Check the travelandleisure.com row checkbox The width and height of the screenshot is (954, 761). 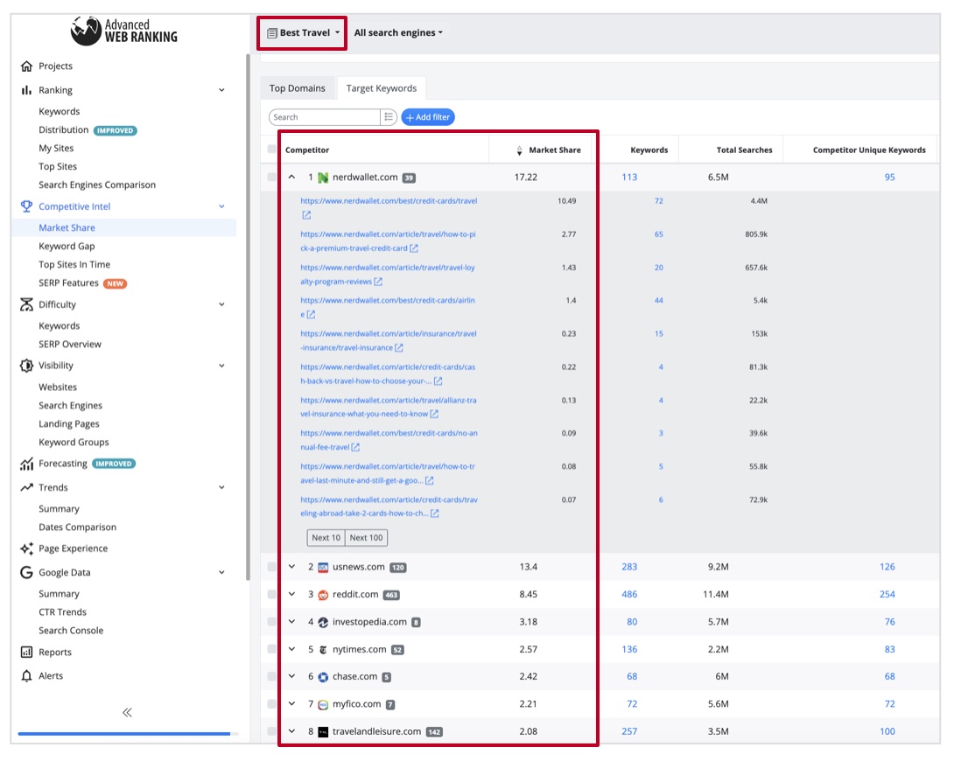[272, 730]
